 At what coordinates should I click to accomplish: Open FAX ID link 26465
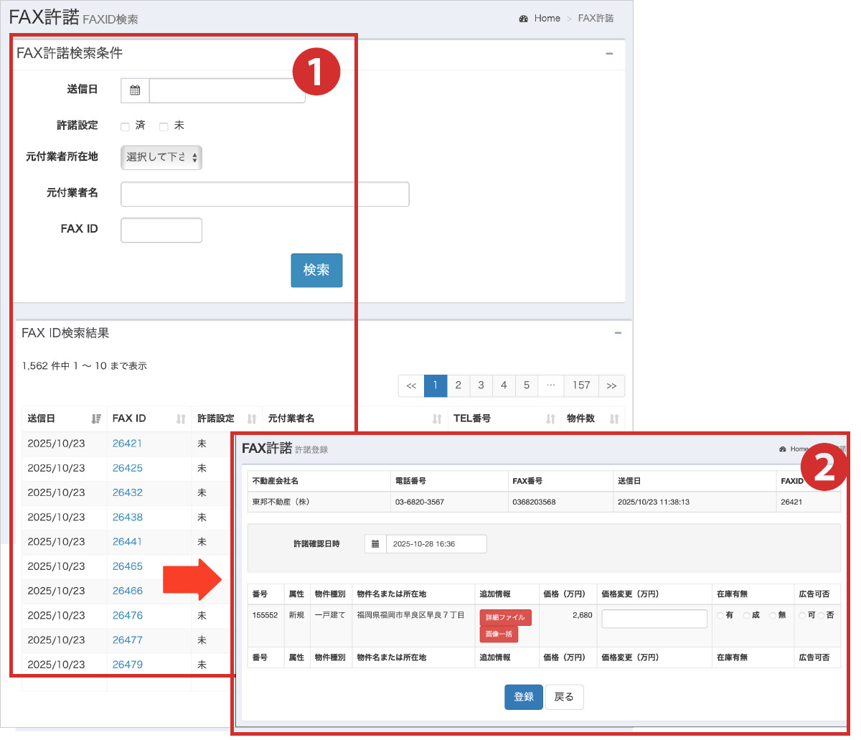(127, 566)
